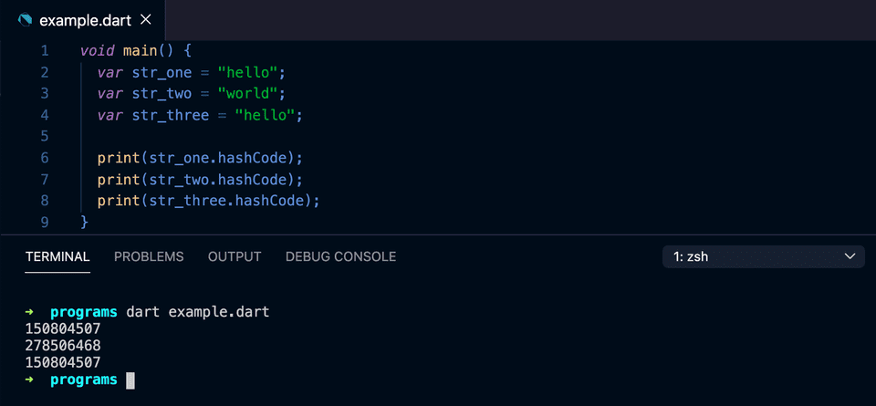The image size is (876, 406).
Task: Click the terminal cursor block at prompt
Action: (x=130, y=380)
